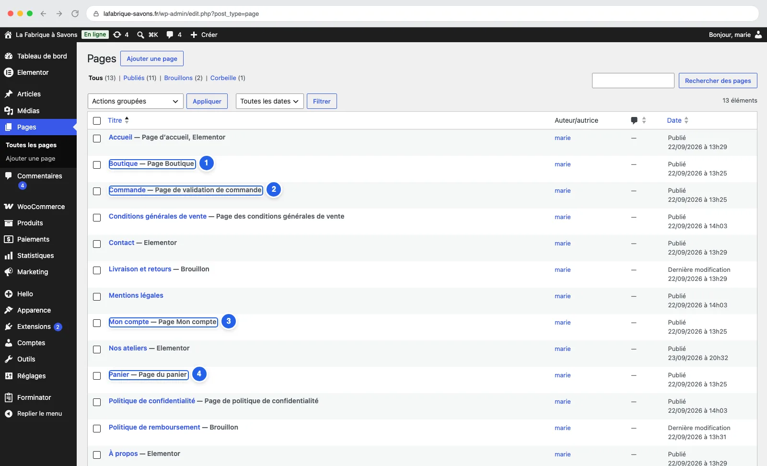Open Tableau de bord dashboard icon
767x466 pixels.
[9, 56]
